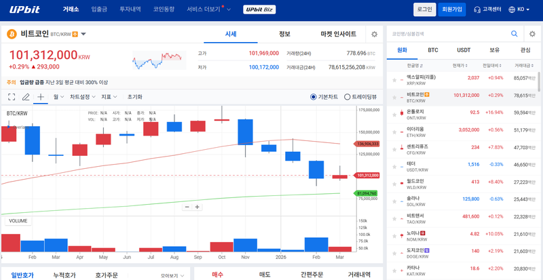Open chart settings gear beside 마켓 인사이트

(374, 34)
